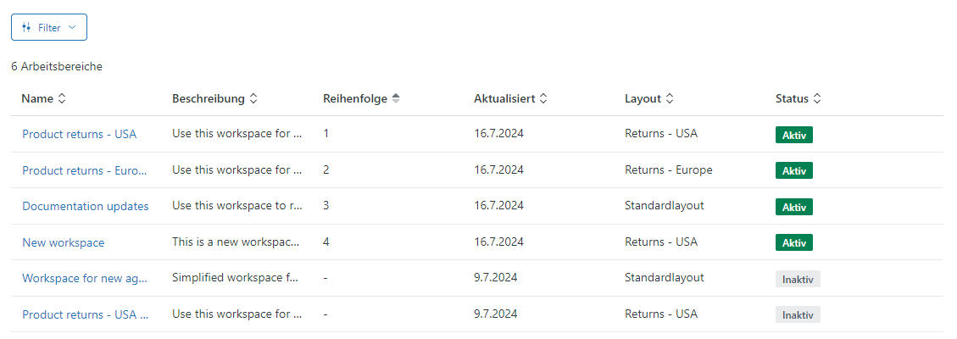Open Workspace for new ag... link

point(85,278)
